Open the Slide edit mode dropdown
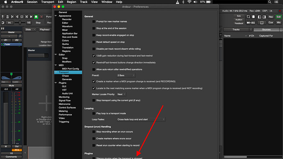This screenshot has height=159, width=283. point(30,30)
